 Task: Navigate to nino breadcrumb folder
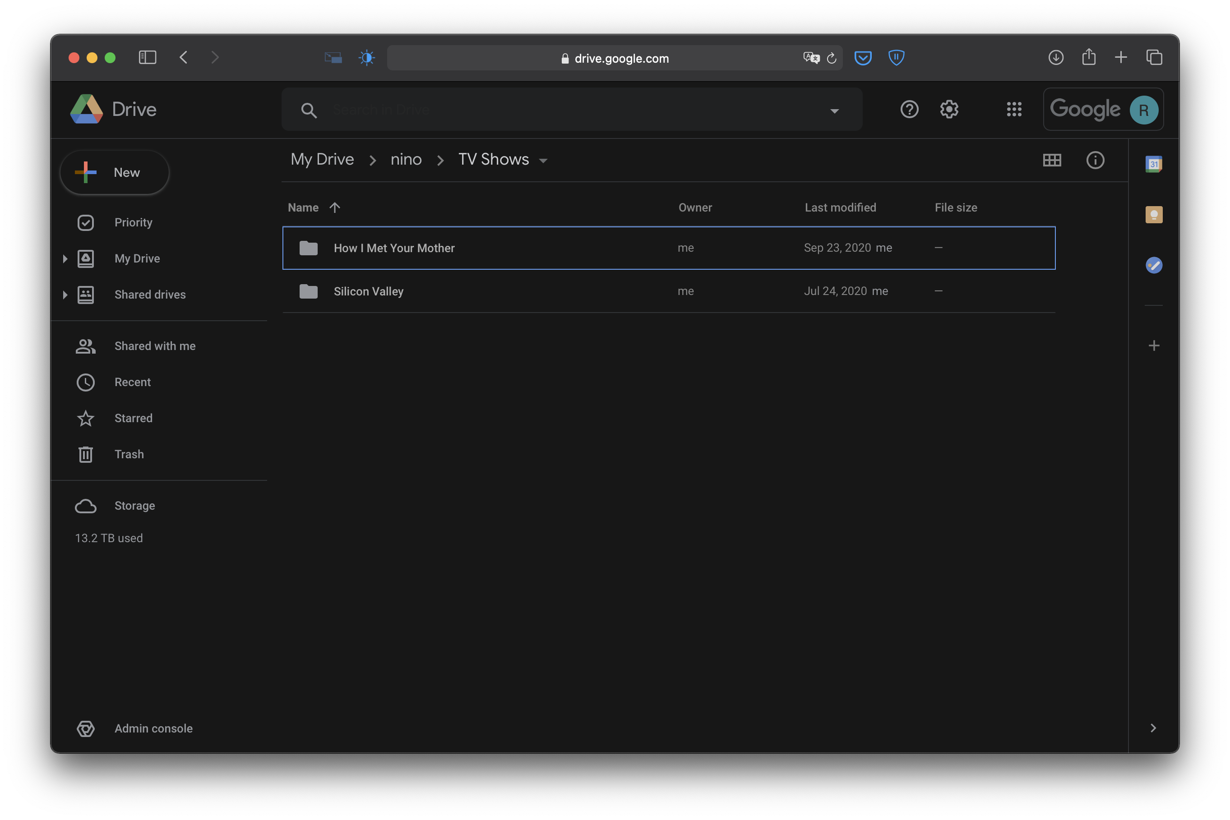[406, 160]
